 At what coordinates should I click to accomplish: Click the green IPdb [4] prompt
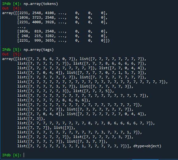tap(12, 4)
